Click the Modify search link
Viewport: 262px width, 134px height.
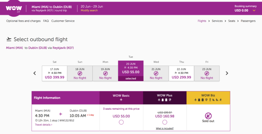tap(89, 10)
